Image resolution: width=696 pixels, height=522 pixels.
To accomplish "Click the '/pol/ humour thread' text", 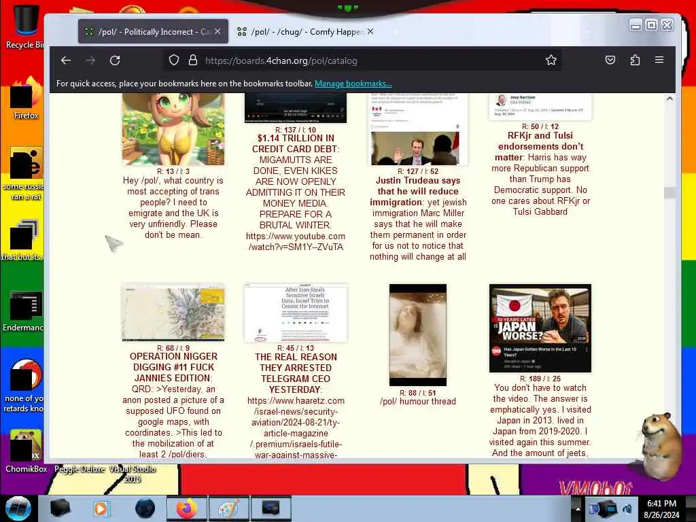I will pyautogui.click(x=418, y=401).
